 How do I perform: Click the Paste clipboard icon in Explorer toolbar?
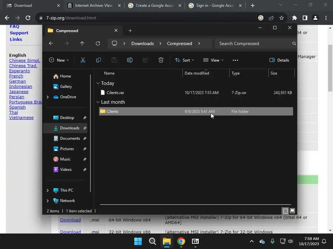(114, 60)
